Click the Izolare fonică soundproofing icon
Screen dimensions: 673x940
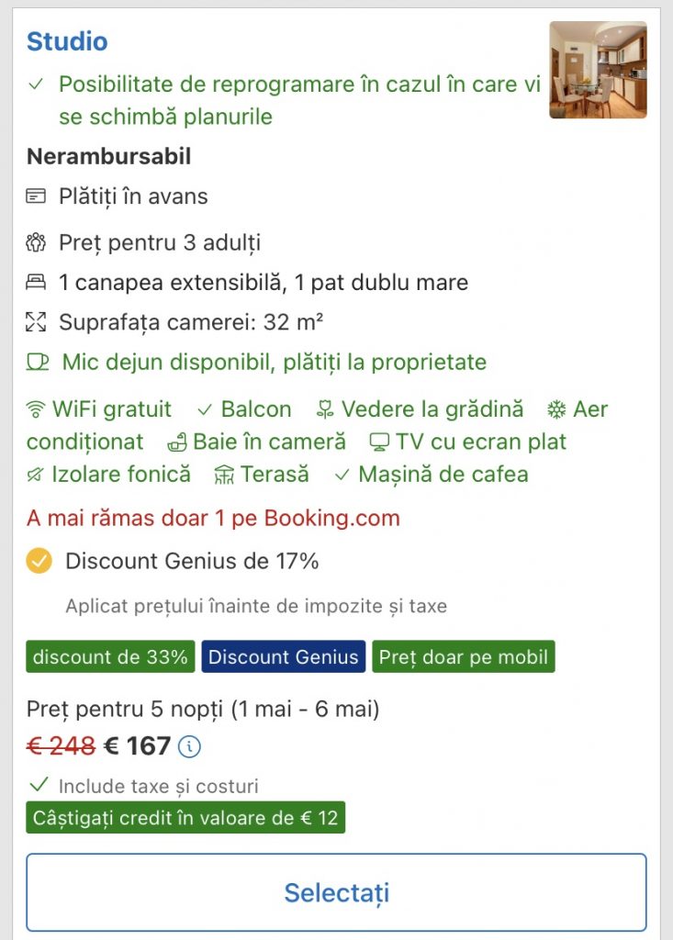coord(36,475)
